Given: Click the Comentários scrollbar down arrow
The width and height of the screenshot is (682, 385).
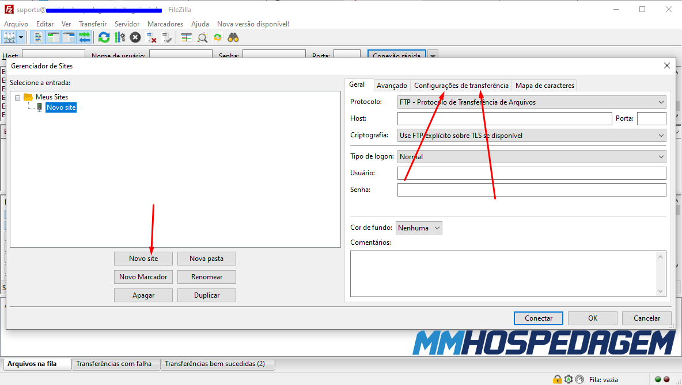Looking at the screenshot, I should pyautogui.click(x=660, y=291).
